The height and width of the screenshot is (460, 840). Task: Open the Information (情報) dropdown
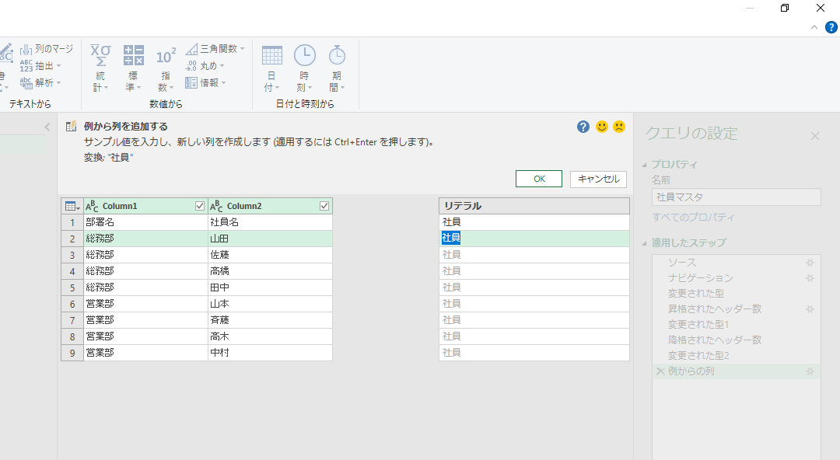coord(205,83)
